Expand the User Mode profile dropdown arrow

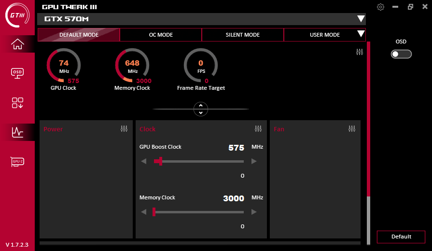(361, 34)
